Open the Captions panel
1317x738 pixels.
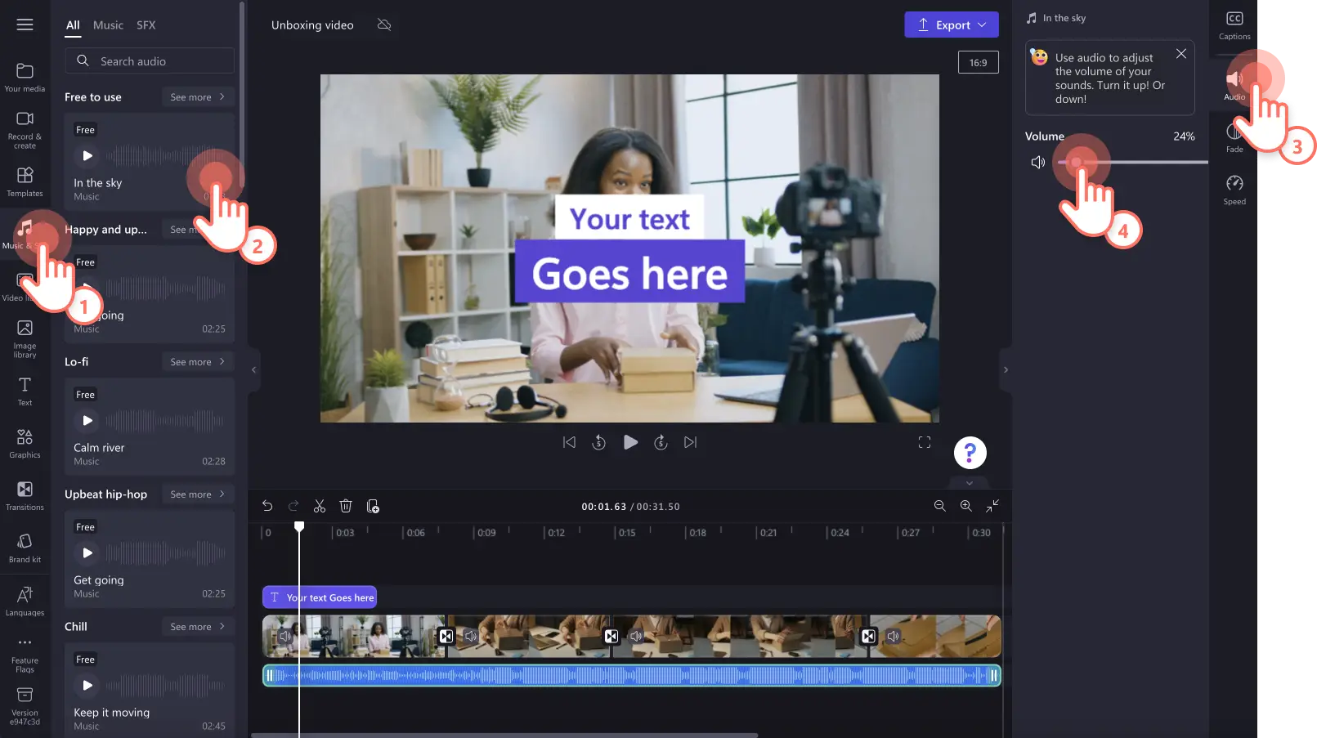(1234, 25)
